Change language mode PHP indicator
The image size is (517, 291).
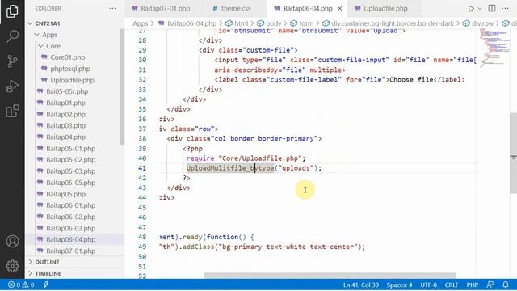(472, 285)
